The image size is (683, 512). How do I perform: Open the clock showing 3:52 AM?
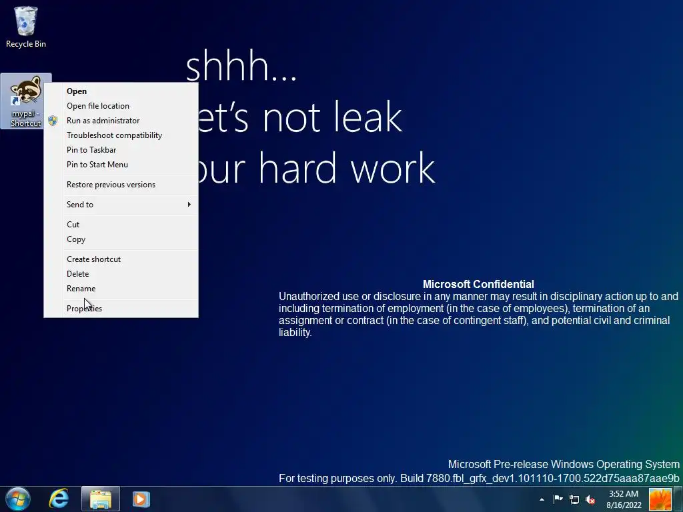point(624,499)
